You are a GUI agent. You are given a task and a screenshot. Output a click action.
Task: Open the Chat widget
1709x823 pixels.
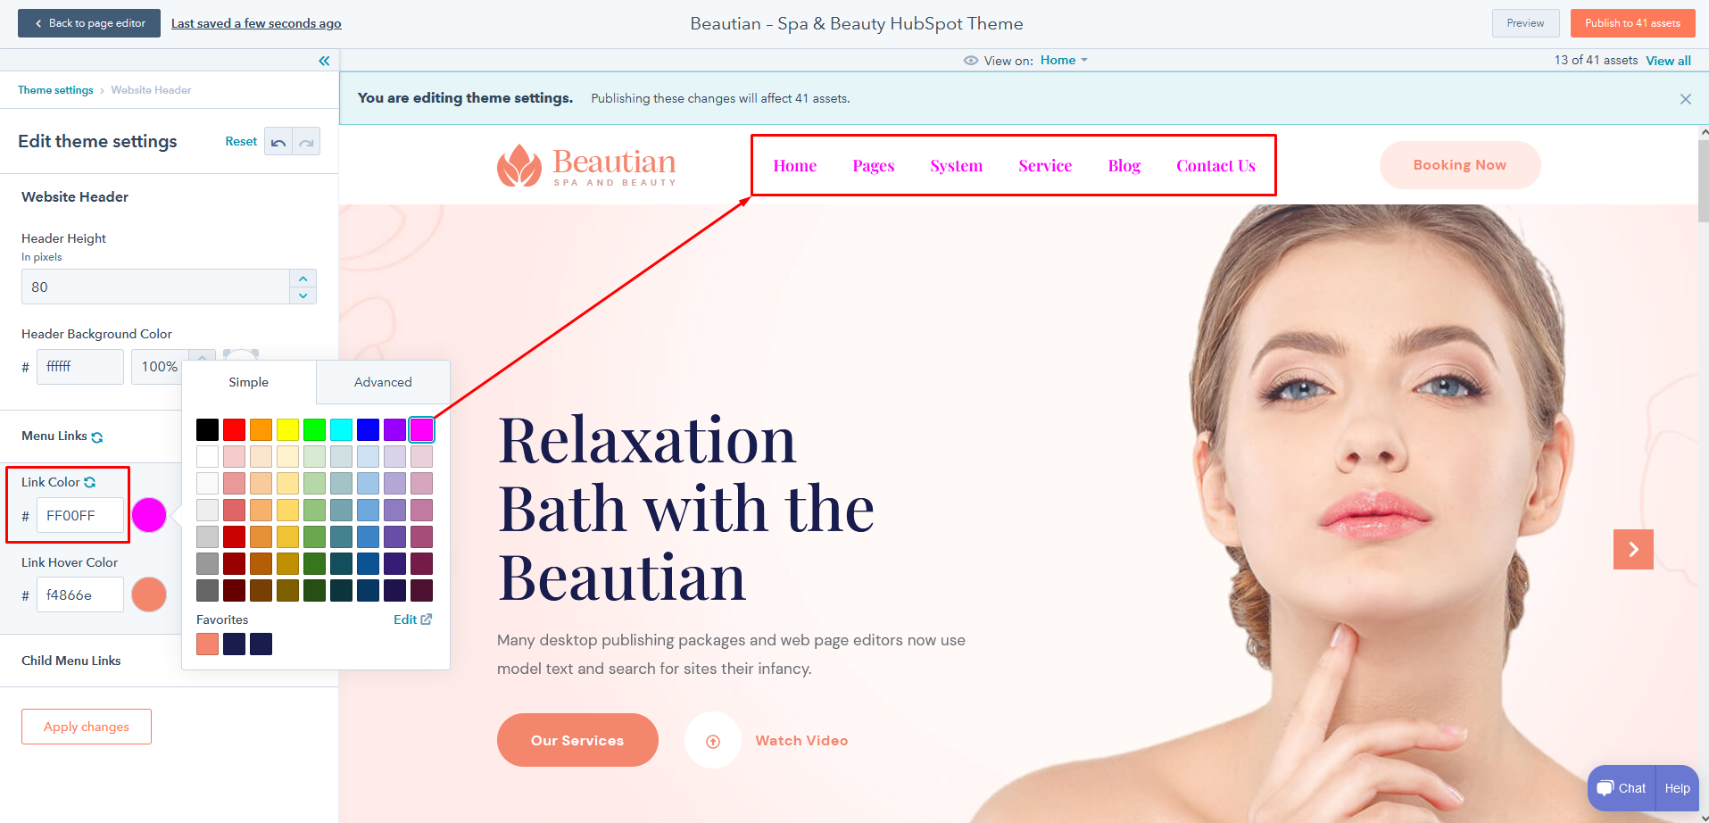(1622, 788)
